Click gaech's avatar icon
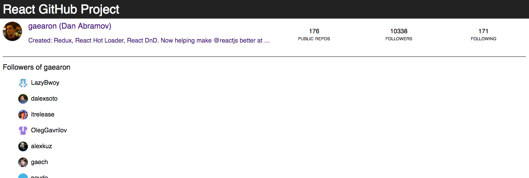The image size is (529, 178). click(23, 162)
